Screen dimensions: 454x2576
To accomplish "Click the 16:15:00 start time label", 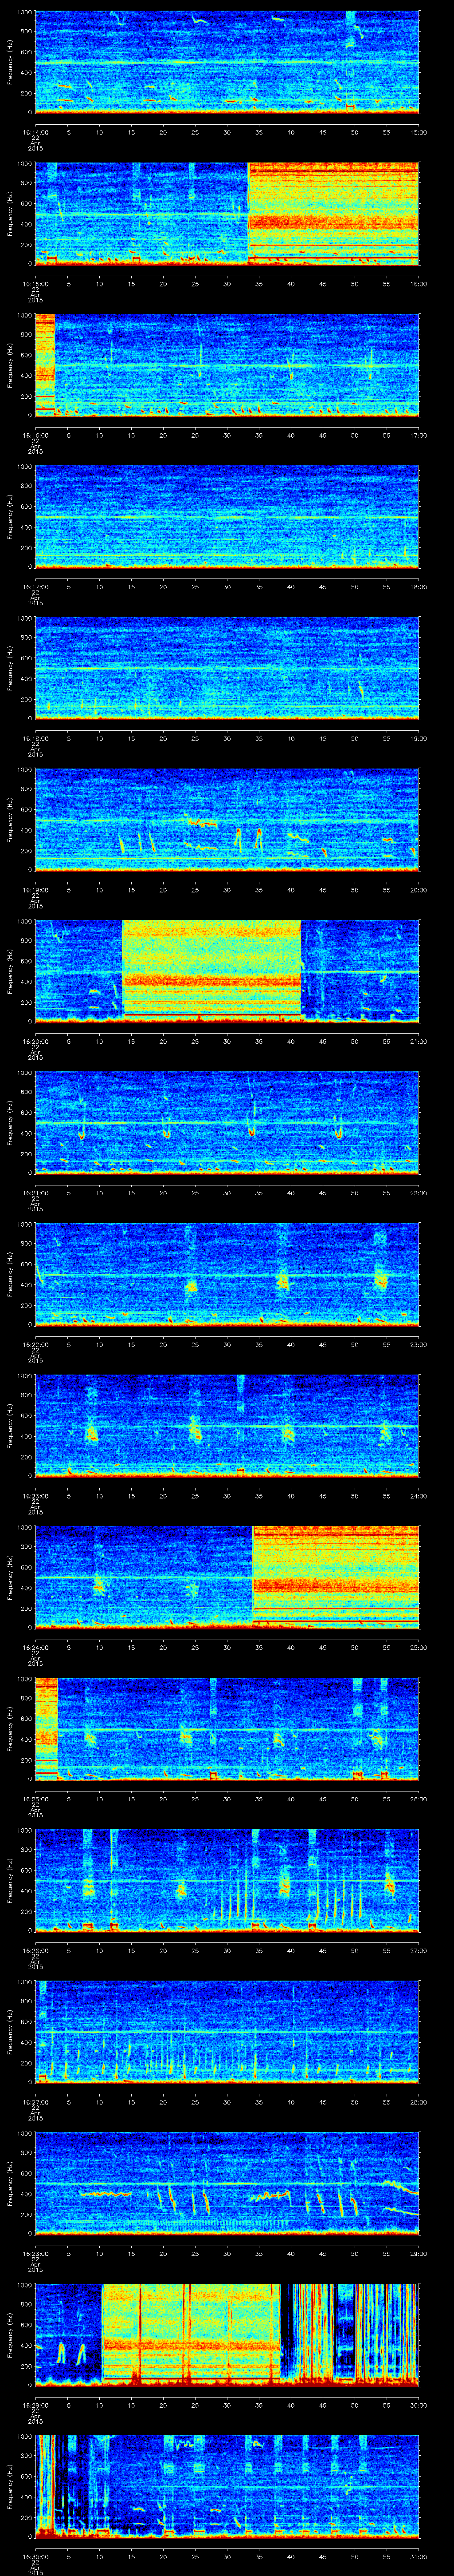I will (35, 284).
